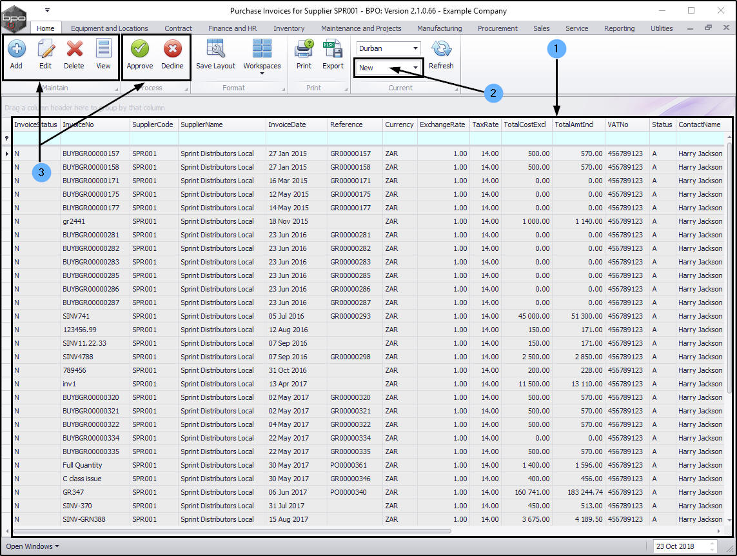The image size is (737, 556).
Task: Sort by InvoiceNo column header
Action: [95, 124]
